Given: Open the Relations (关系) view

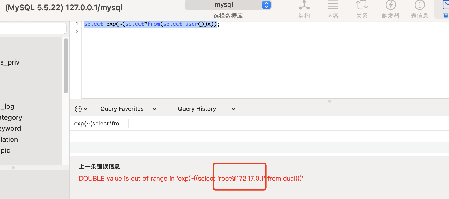Looking at the screenshot, I should (362, 10).
